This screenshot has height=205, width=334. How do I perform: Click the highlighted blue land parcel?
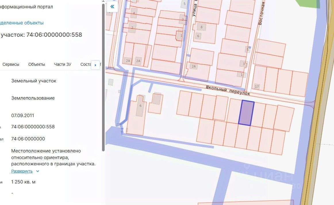point(247,113)
